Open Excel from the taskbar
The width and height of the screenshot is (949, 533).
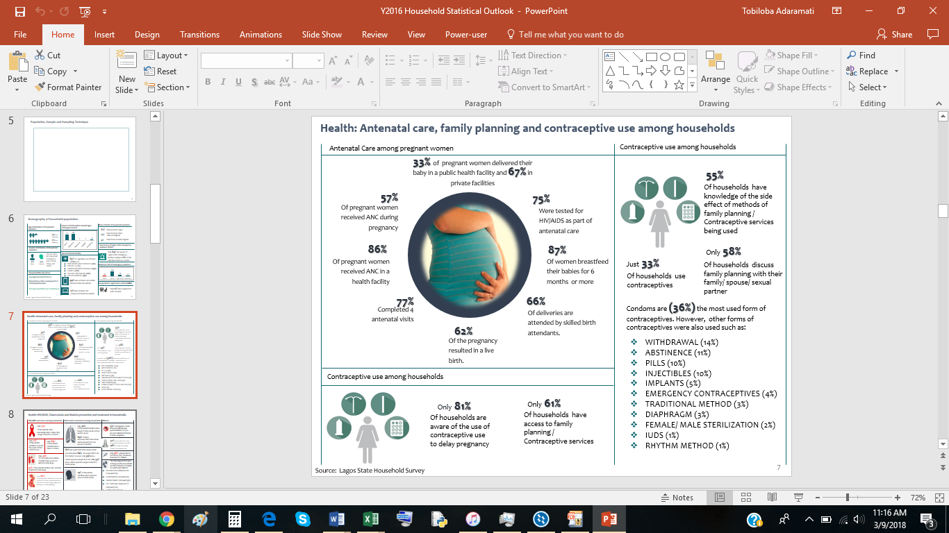tap(370, 518)
